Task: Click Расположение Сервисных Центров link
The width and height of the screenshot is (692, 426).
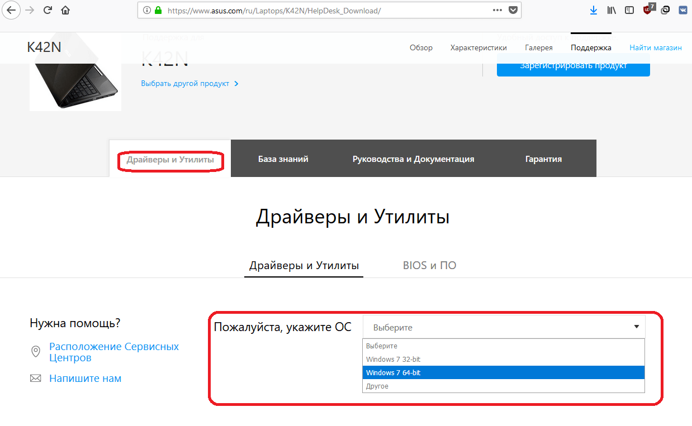Action: point(114,352)
